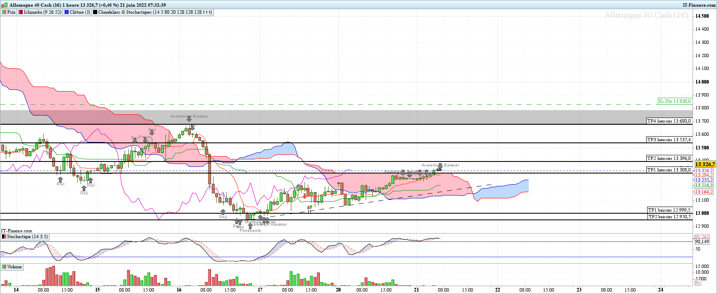
Task: Select the TP4 haussier 13 680,0 label
Action: (x=669, y=121)
